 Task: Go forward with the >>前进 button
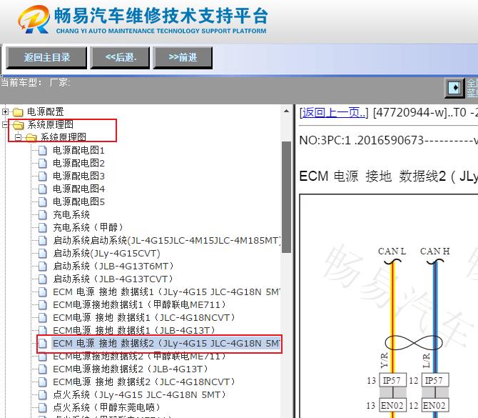click(x=183, y=58)
